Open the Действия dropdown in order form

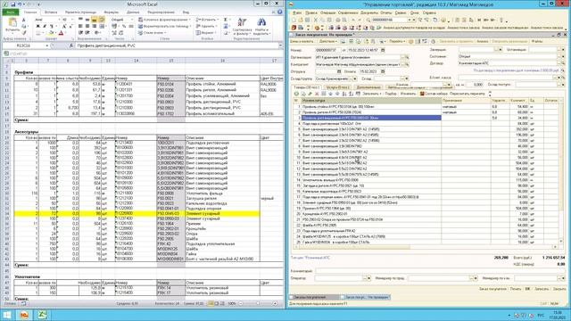coord(327,42)
